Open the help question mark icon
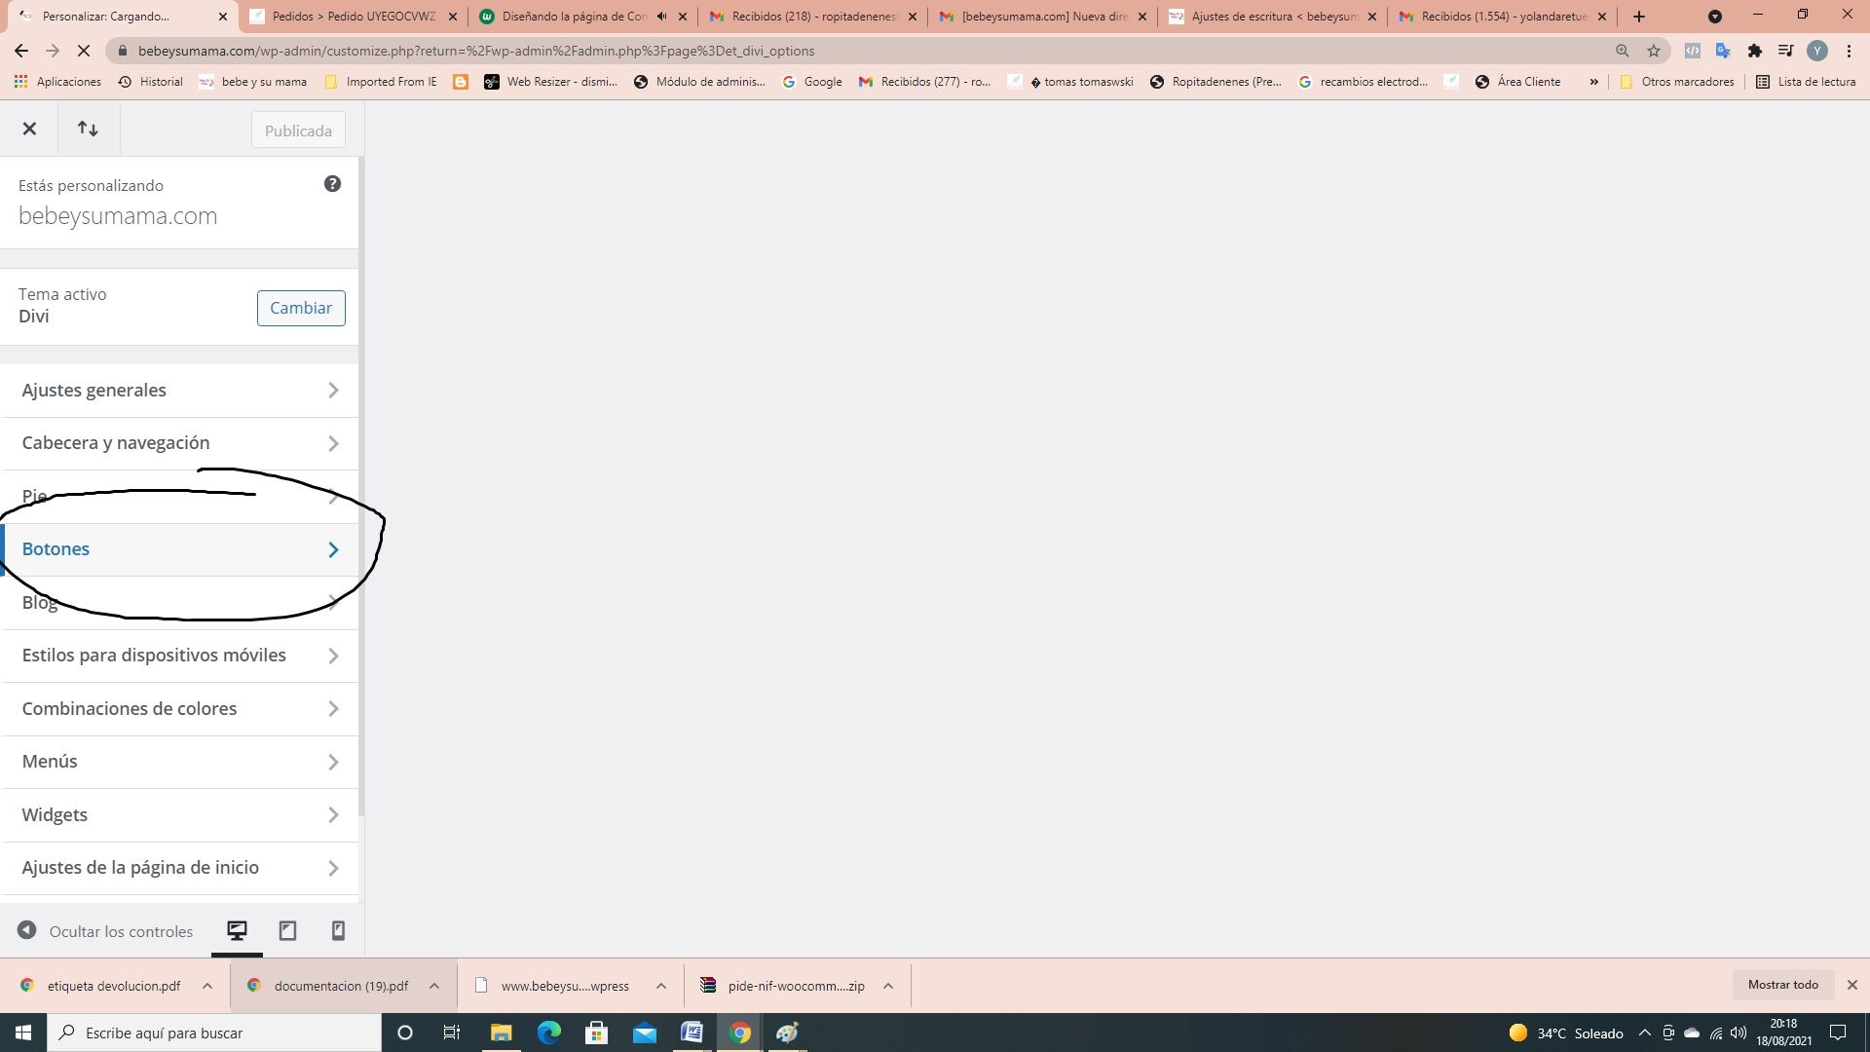This screenshot has width=1870, height=1052. click(332, 184)
